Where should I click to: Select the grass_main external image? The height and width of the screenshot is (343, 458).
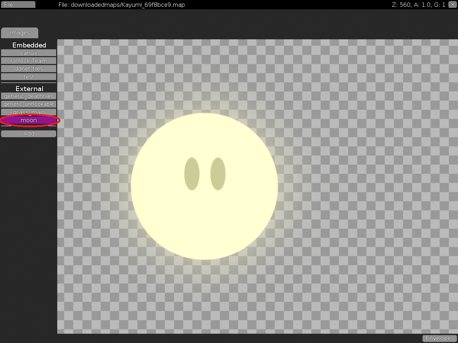coord(29,112)
